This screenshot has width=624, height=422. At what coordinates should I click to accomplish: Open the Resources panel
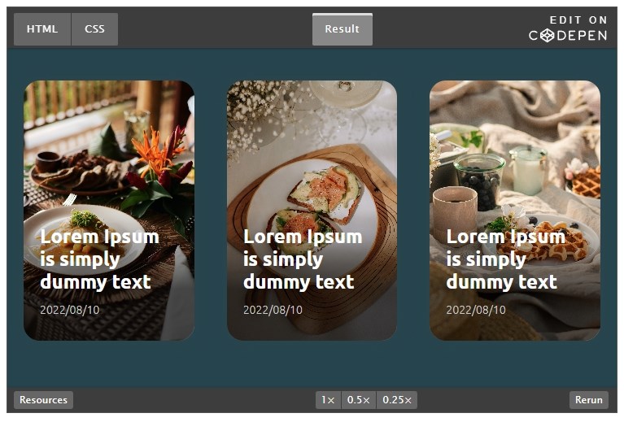(x=43, y=400)
